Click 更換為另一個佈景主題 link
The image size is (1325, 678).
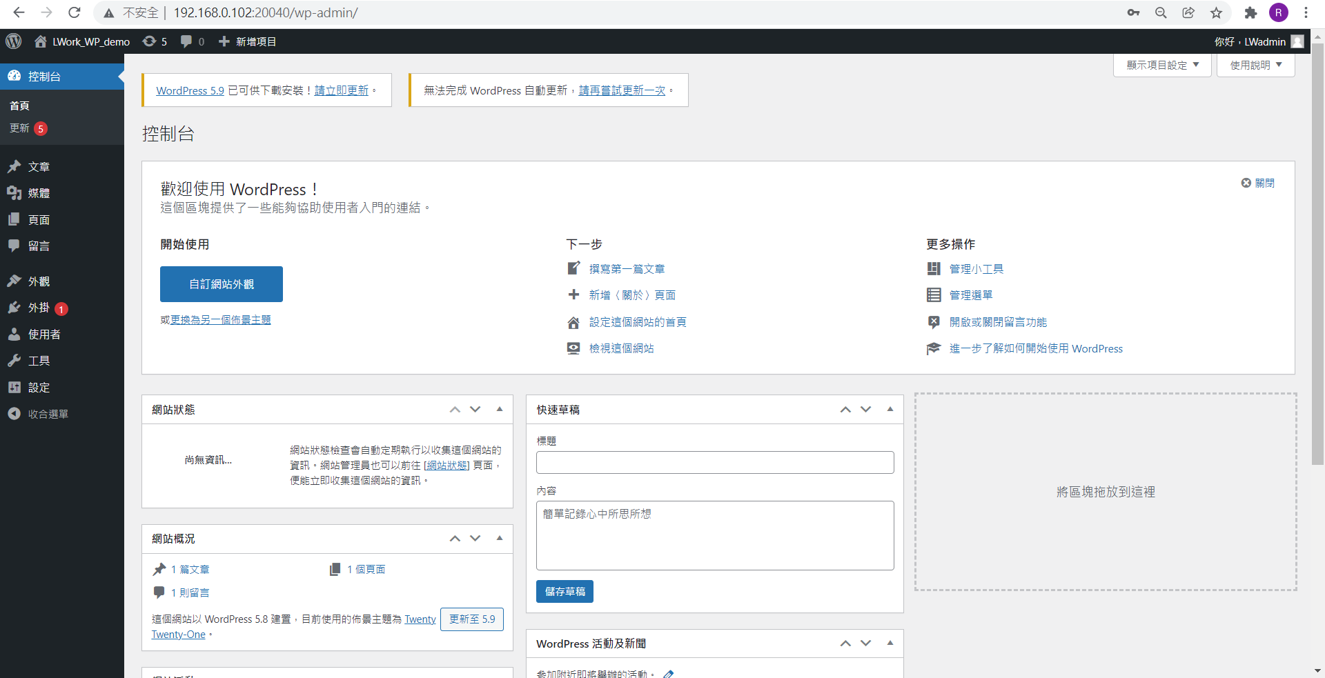(221, 320)
